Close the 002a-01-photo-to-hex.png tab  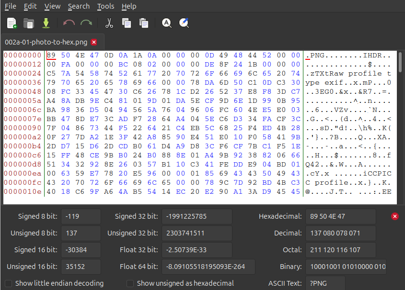pyautogui.click(x=94, y=42)
